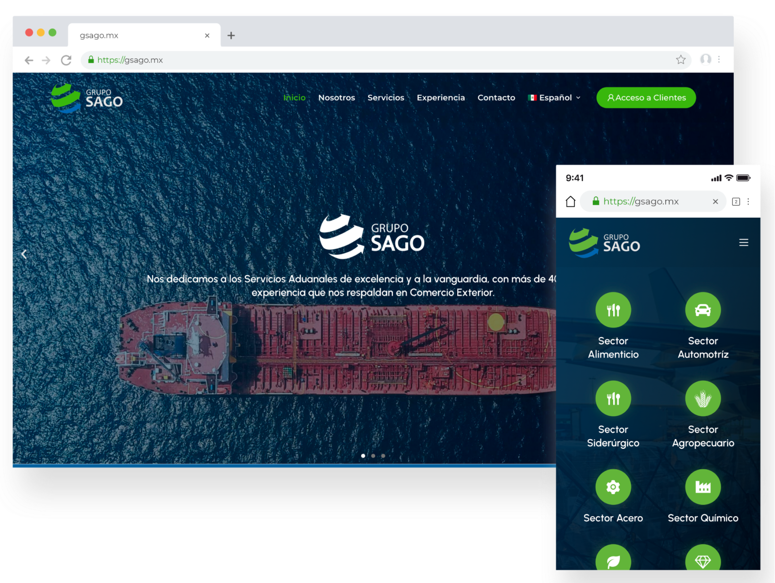This screenshot has width=775, height=583.
Task: Open the mobile hamburger menu
Action: (743, 242)
